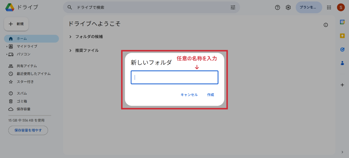The image size is (349, 158).
Task: Open Contacts in side panel
Action: (342, 63)
